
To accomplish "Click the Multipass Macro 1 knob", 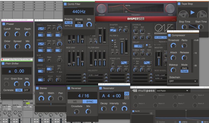I will pos(135,97).
